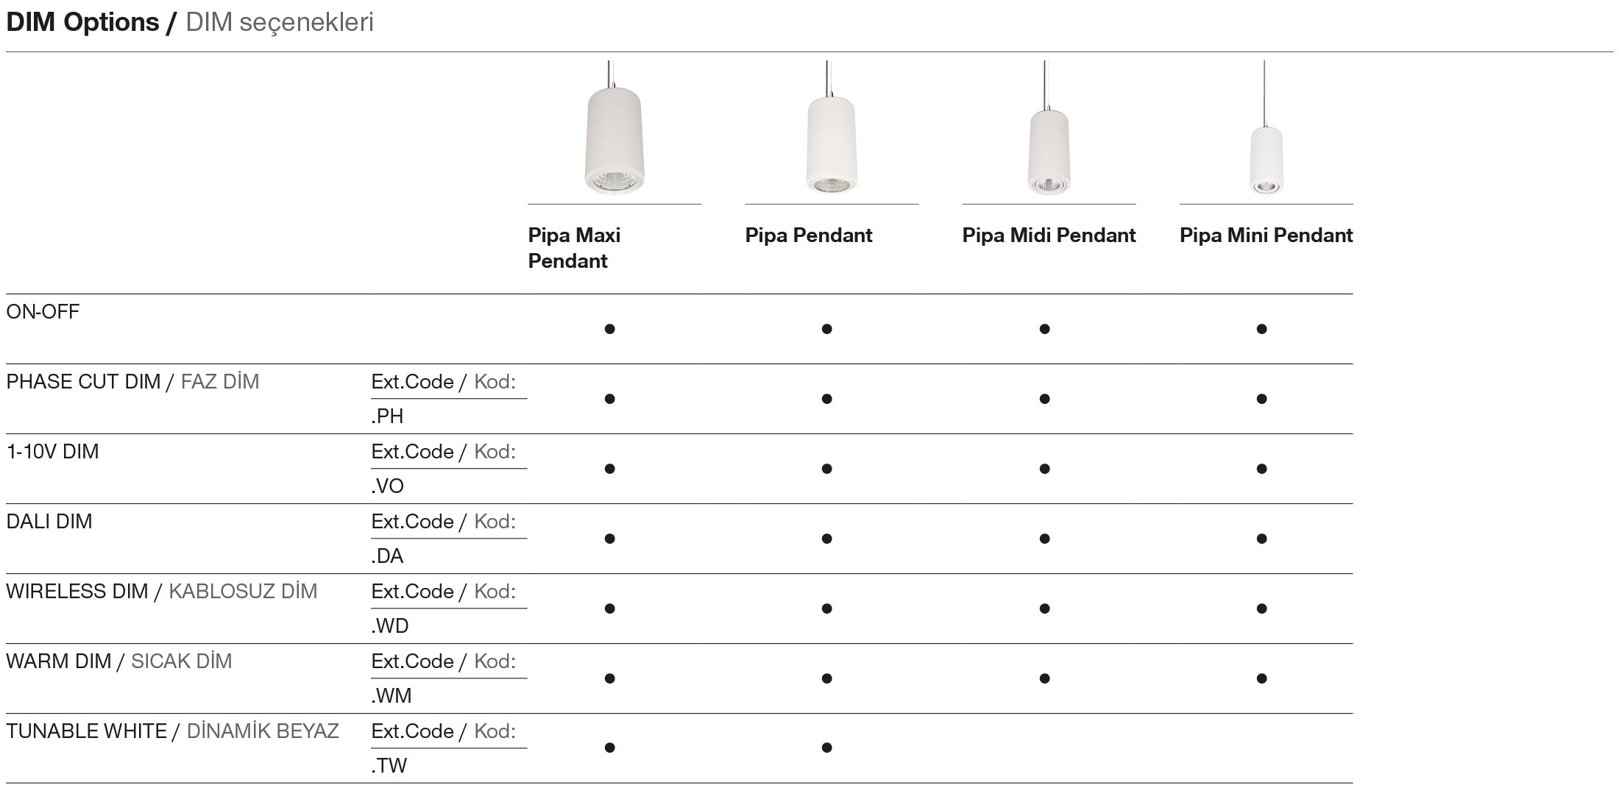This screenshot has height=791, width=1619.
Task: Click the .TW extension code
Action: tap(389, 766)
